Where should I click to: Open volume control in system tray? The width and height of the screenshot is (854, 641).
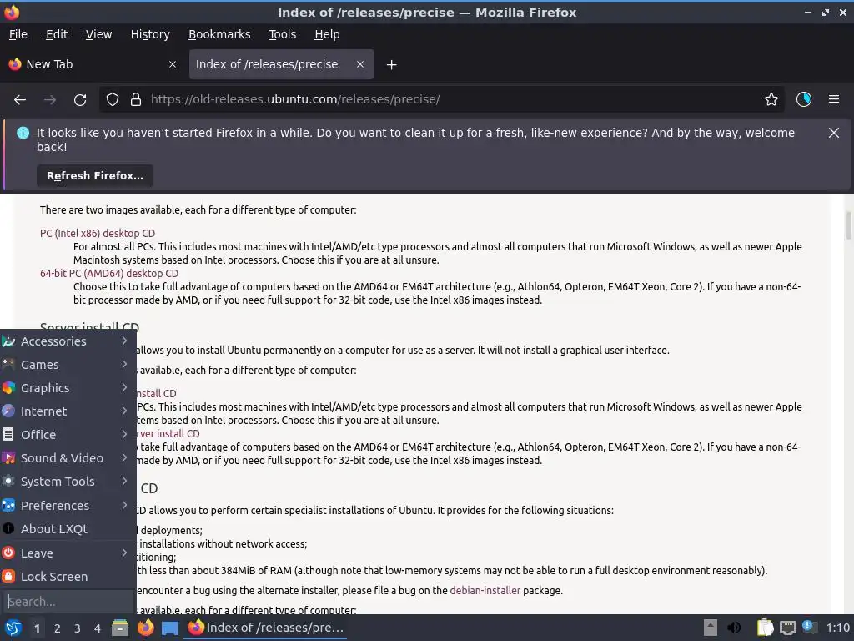(734, 628)
